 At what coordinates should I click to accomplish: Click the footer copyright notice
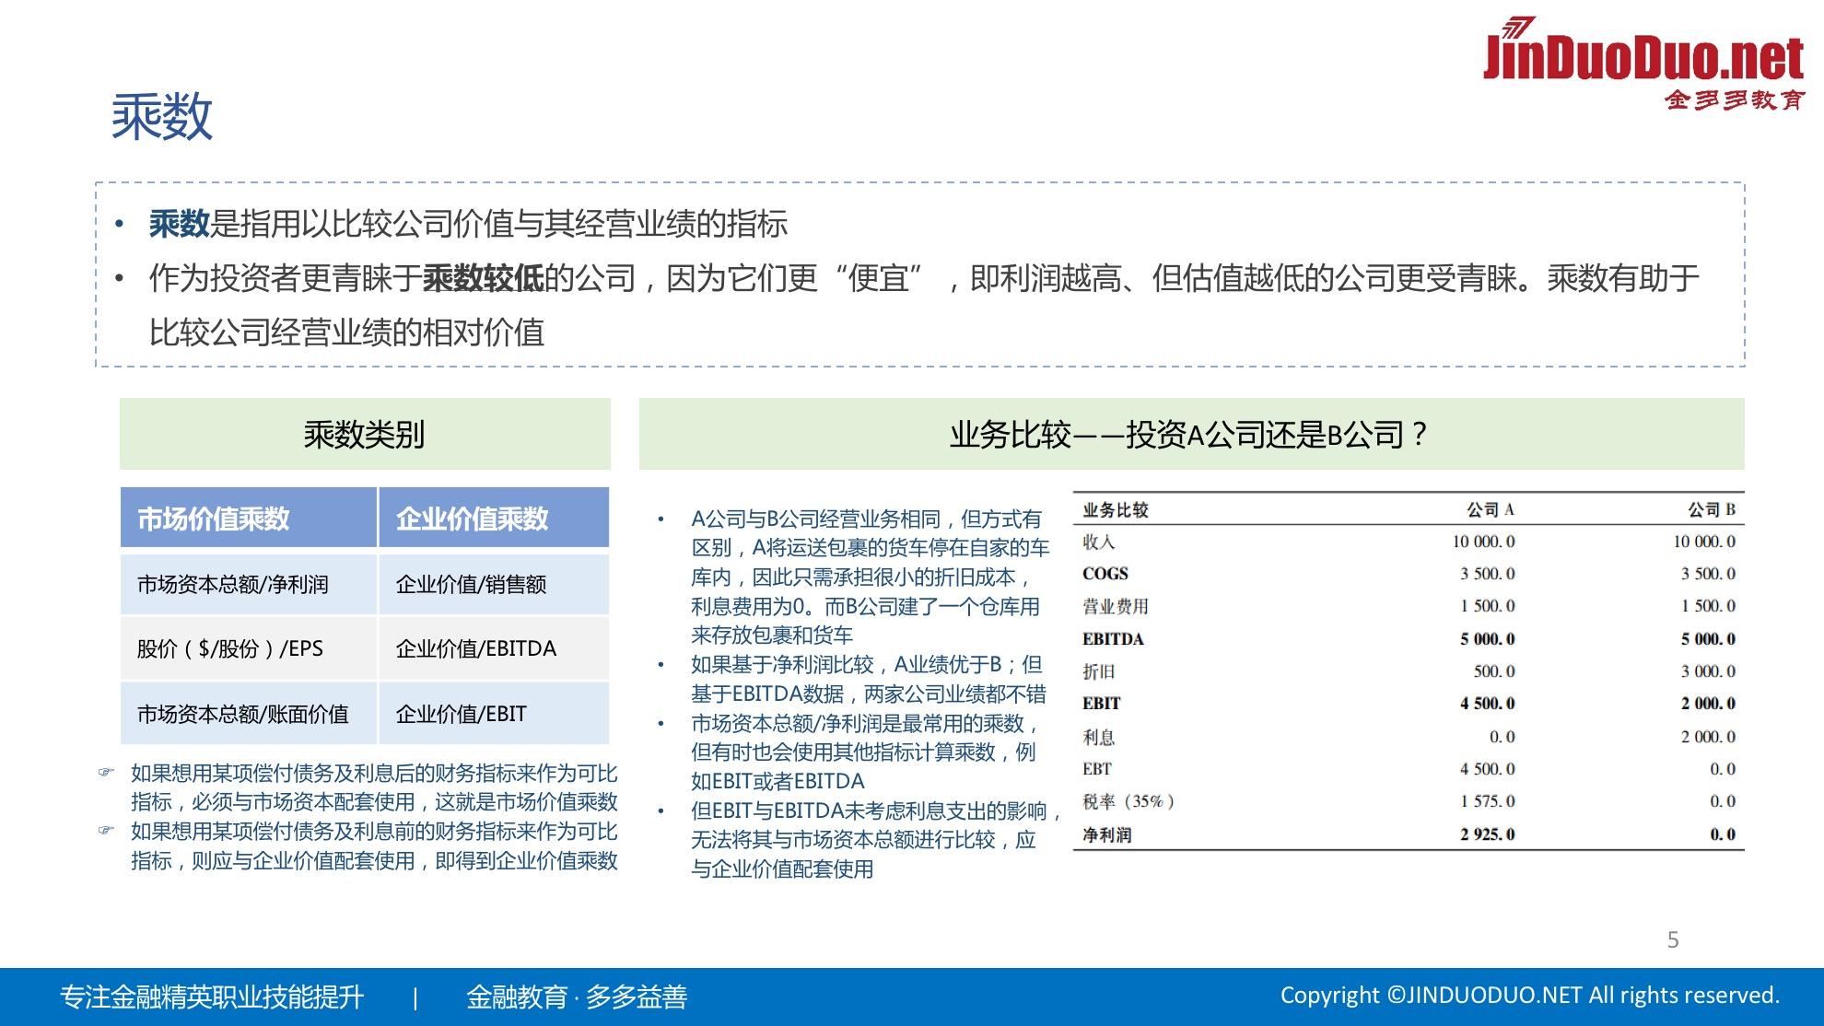point(1529,995)
